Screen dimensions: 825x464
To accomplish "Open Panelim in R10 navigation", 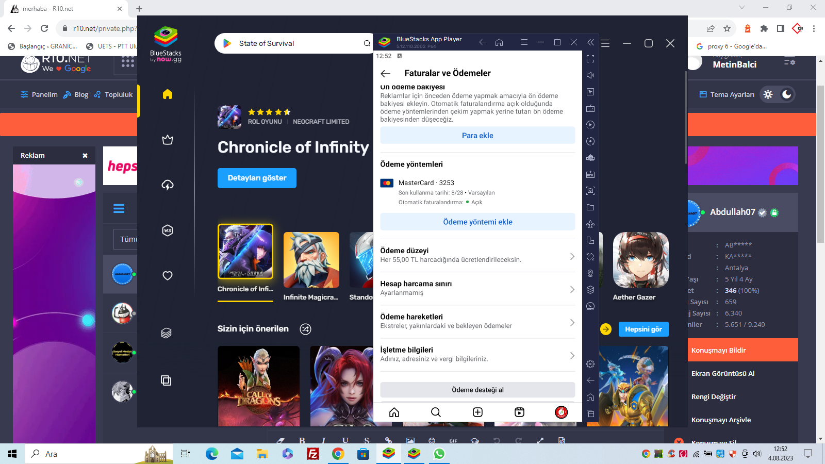I will (x=39, y=94).
